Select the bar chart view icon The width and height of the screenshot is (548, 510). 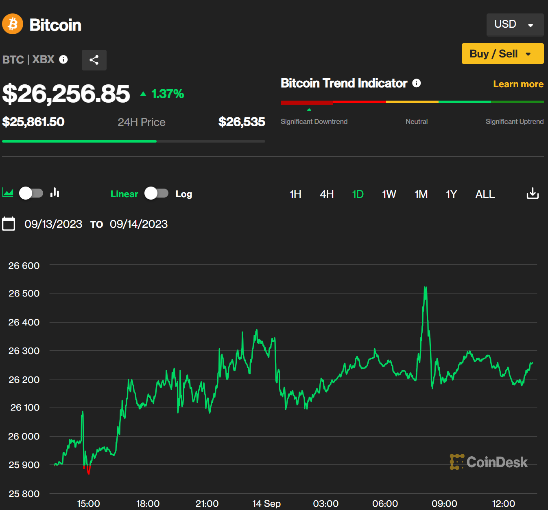[55, 193]
